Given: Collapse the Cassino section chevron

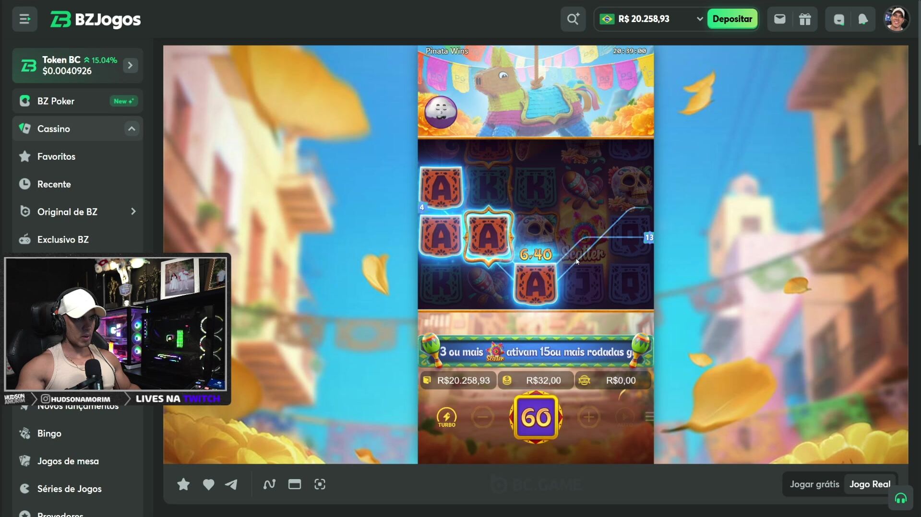Looking at the screenshot, I should pos(132,129).
